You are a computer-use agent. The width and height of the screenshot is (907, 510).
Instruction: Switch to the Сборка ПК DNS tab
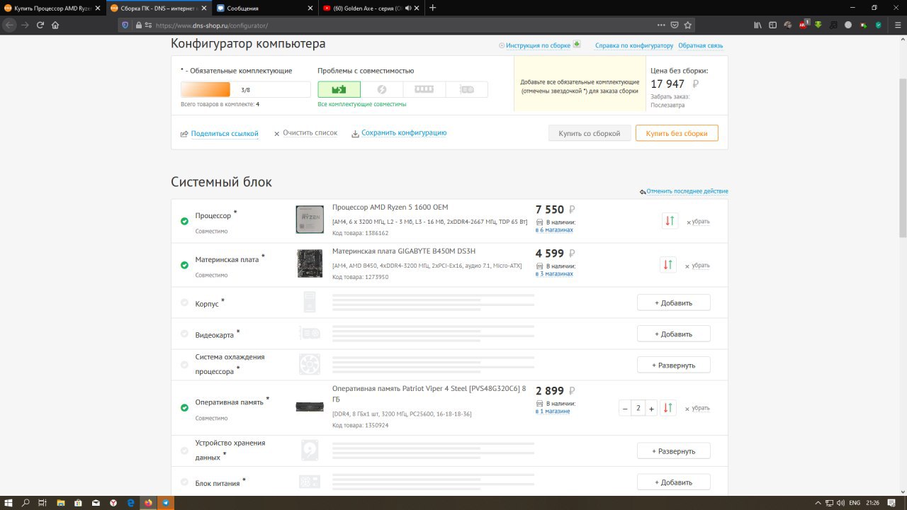click(x=159, y=8)
